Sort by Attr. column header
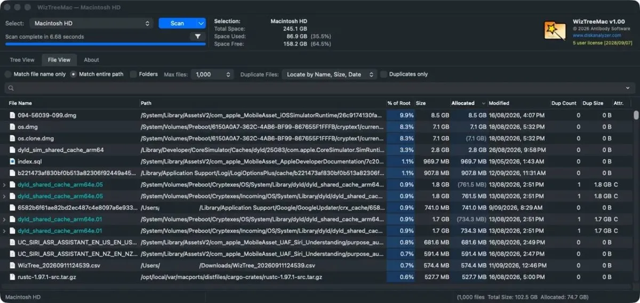The width and height of the screenshot is (640, 303). [x=619, y=103]
